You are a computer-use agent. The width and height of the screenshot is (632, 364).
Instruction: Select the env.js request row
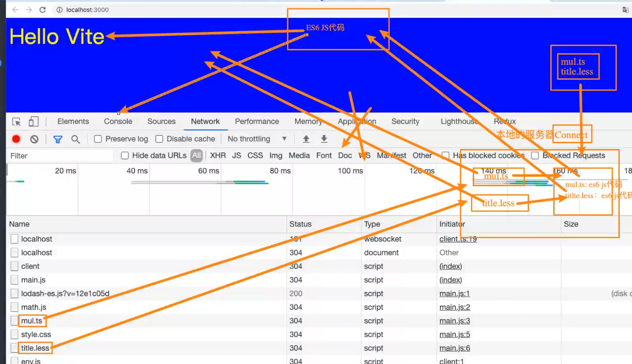point(319,360)
